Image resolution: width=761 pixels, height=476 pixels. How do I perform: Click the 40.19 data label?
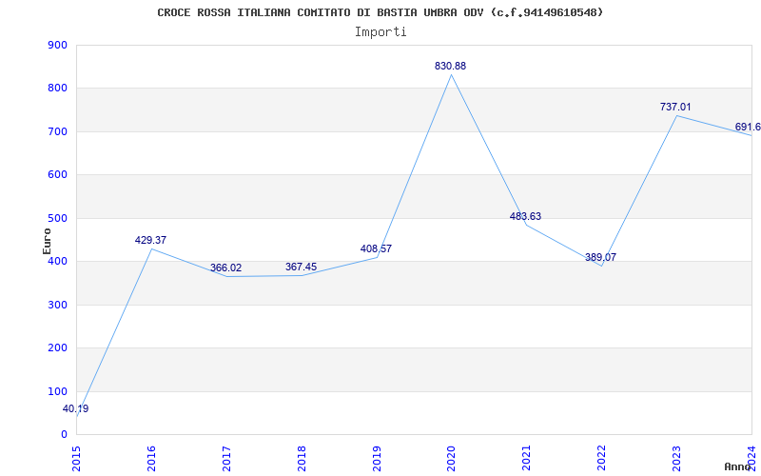(x=76, y=409)
